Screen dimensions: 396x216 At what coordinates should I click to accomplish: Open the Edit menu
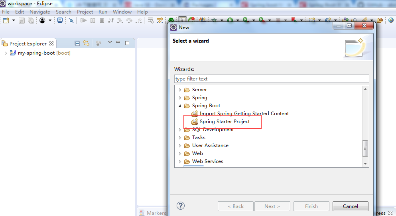[x=20, y=12]
